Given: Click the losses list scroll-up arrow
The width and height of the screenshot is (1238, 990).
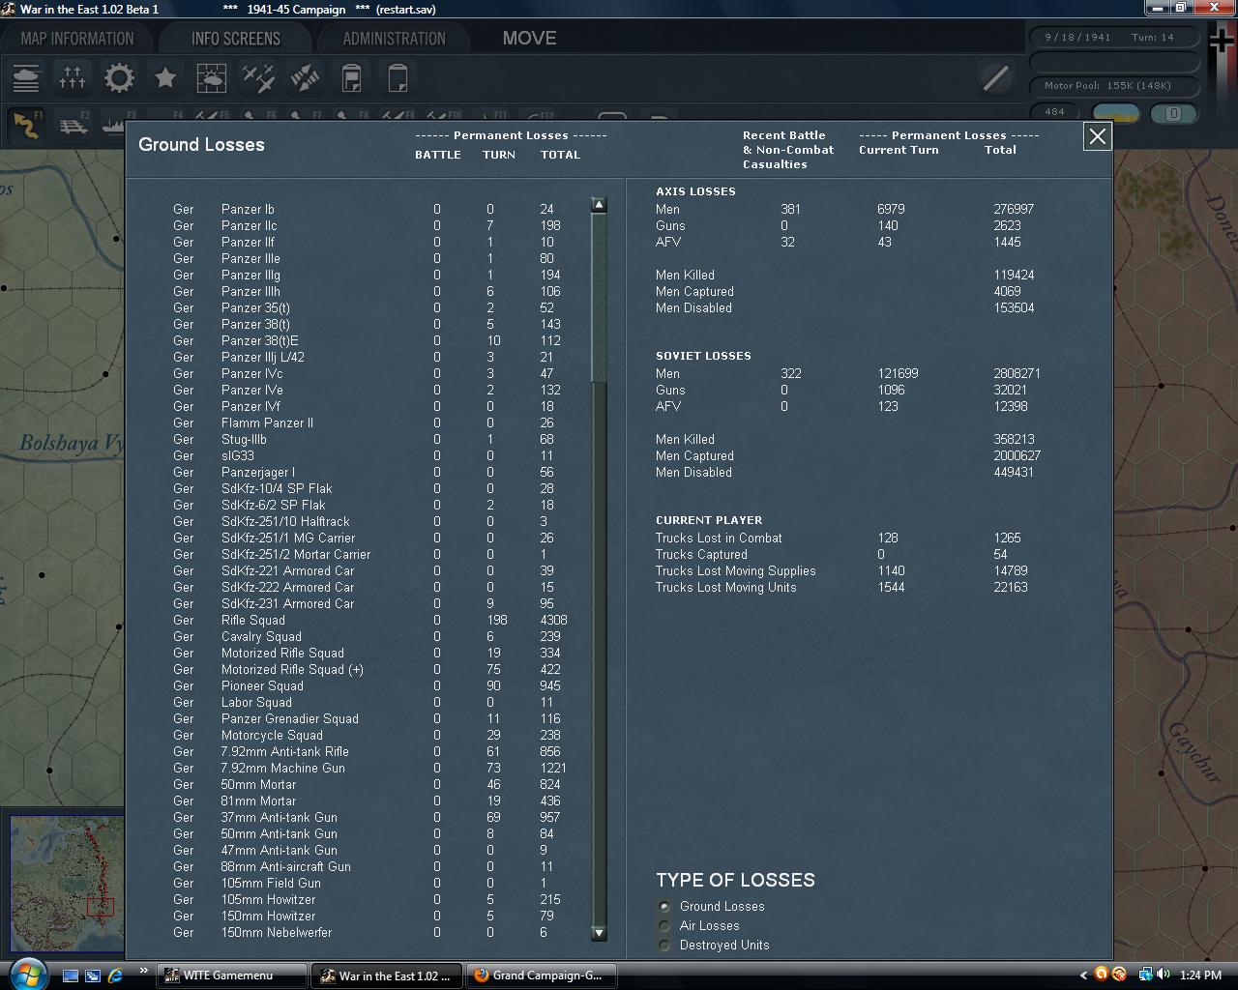Looking at the screenshot, I should point(599,205).
